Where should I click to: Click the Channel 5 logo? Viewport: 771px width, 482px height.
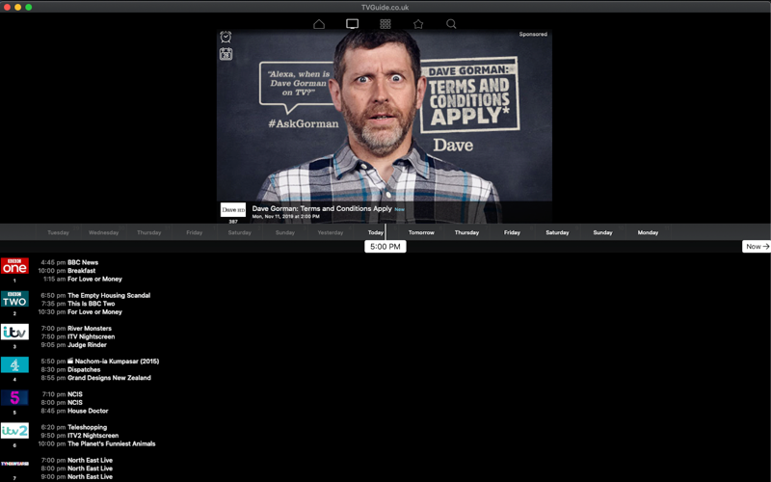(x=14, y=397)
